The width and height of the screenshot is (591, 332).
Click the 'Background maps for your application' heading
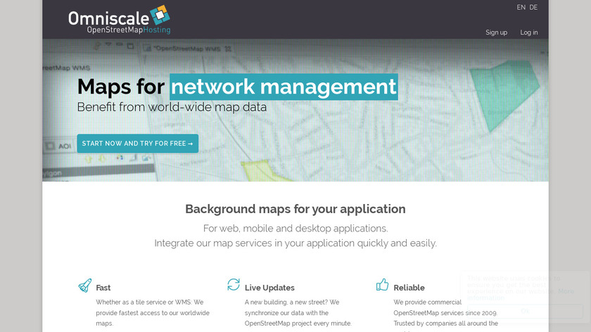click(295, 209)
